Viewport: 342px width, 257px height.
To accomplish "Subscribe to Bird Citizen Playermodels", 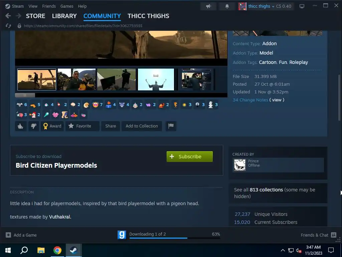I will (x=190, y=157).
